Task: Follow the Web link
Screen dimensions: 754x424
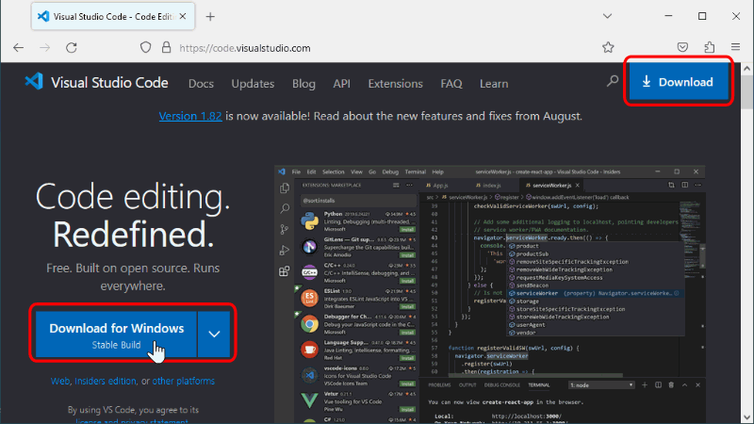Action: (x=60, y=382)
